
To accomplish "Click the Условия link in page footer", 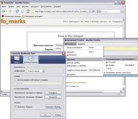I will click(82, 83).
